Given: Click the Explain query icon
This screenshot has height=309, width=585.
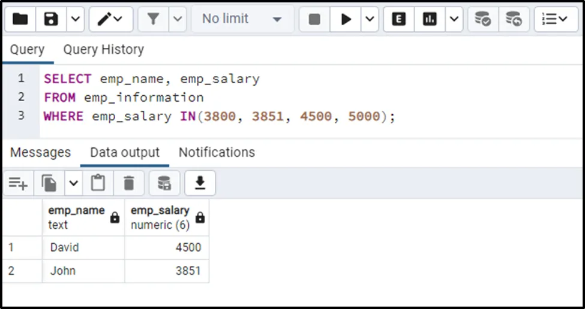Looking at the screenshot, I should (399, 19).
